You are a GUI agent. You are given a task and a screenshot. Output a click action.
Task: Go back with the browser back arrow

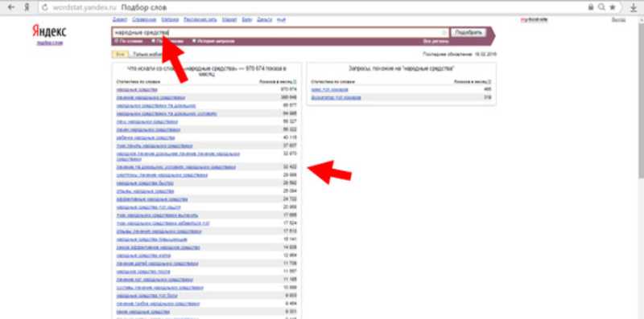tap(11, 7)
